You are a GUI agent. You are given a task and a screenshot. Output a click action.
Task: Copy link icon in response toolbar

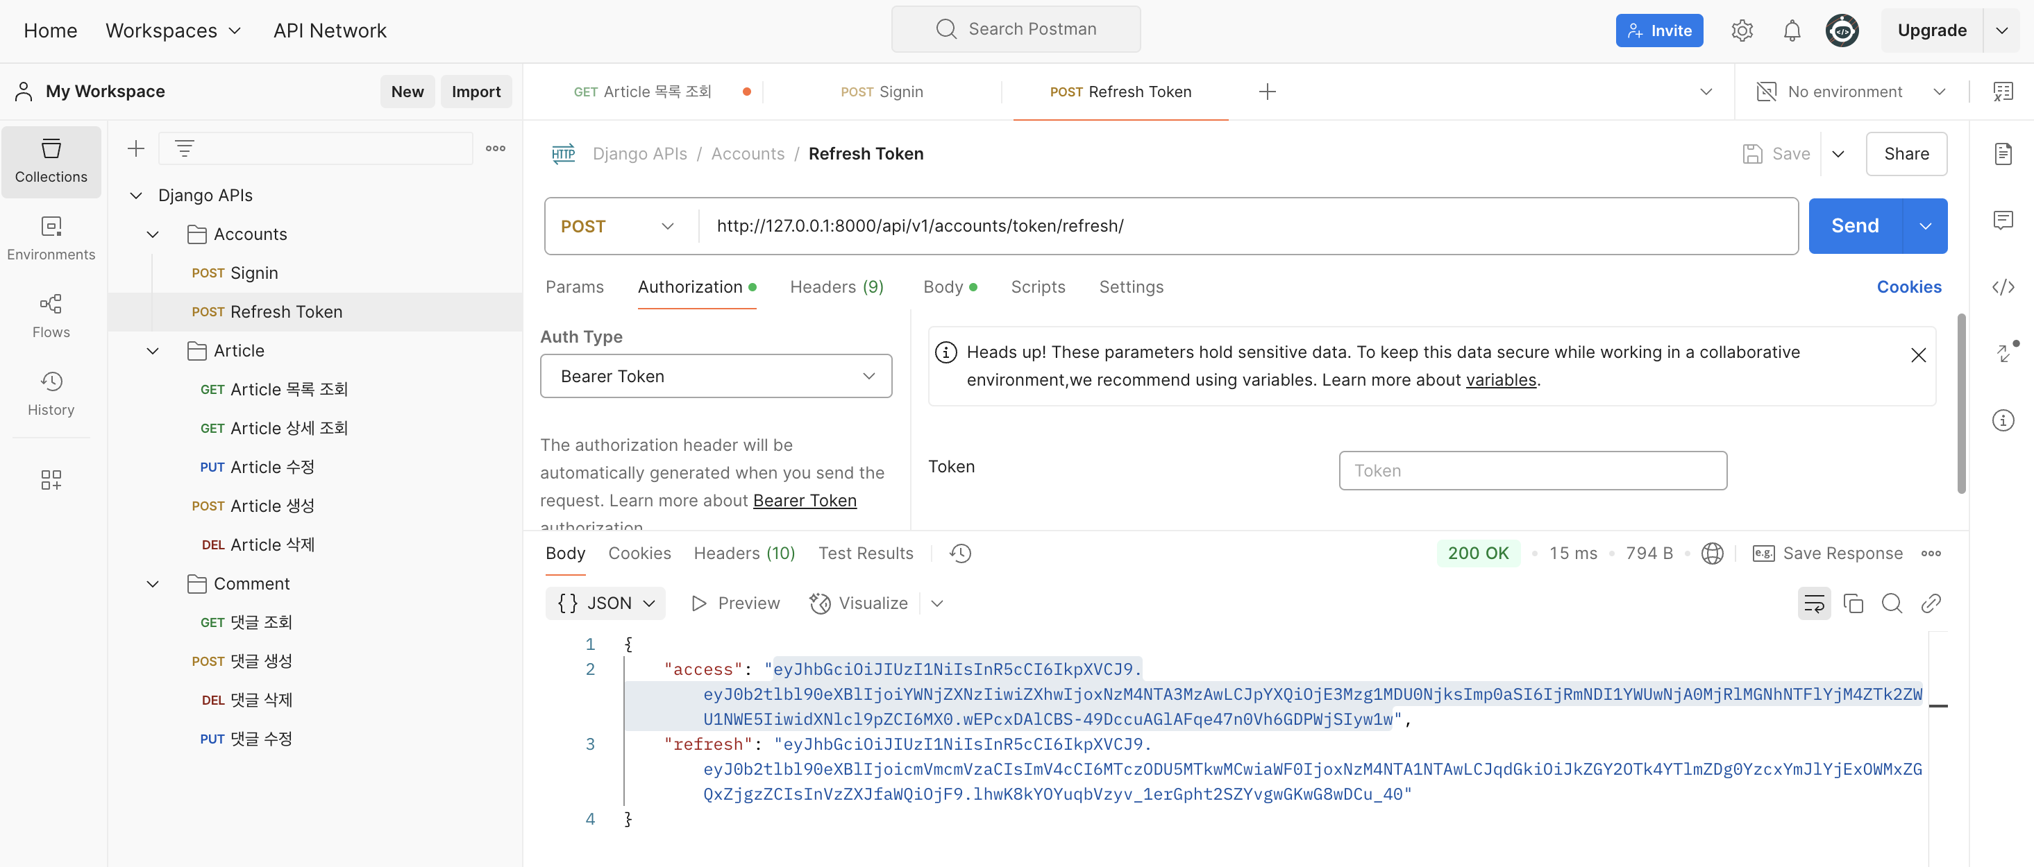(x=1931, y=603)
